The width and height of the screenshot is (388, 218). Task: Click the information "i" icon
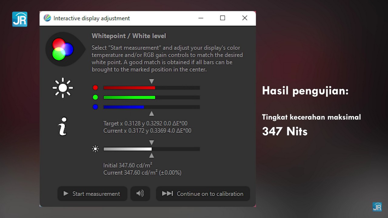tap(63, 126)
